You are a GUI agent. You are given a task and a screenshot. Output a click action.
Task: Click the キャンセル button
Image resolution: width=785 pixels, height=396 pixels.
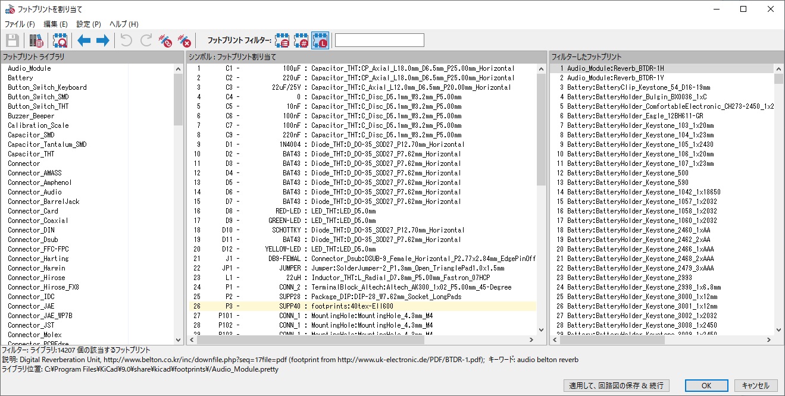(x=756, y=385)
